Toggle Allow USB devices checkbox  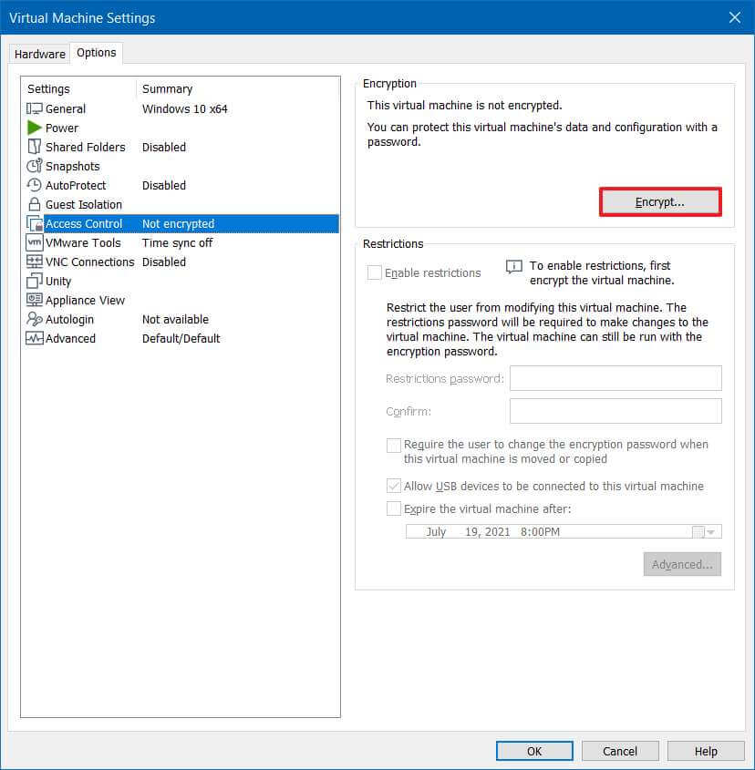394,486
